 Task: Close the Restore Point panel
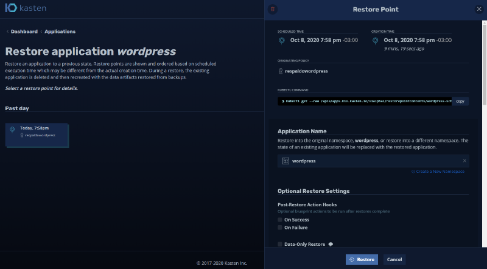[x=479, y=9]
